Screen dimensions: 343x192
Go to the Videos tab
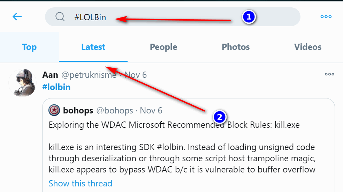click(x=307, y=47)
